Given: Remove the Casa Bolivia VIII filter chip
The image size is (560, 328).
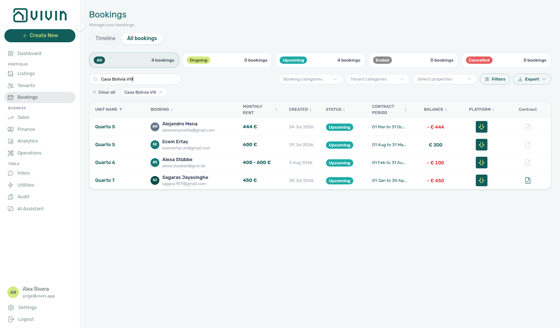Looking at the screenshot, I should click(x=161, y=92).
